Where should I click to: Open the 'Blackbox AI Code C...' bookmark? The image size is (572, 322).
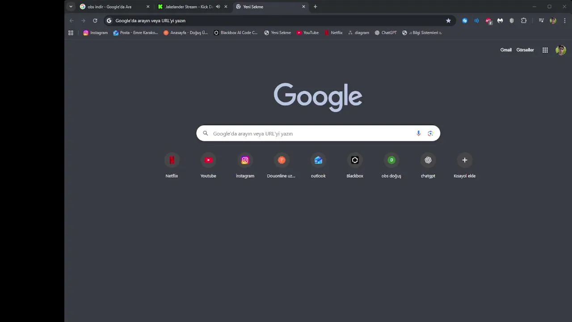[x=236, y=33]
